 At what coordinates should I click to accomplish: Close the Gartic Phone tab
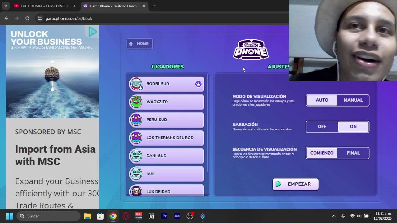143,6
